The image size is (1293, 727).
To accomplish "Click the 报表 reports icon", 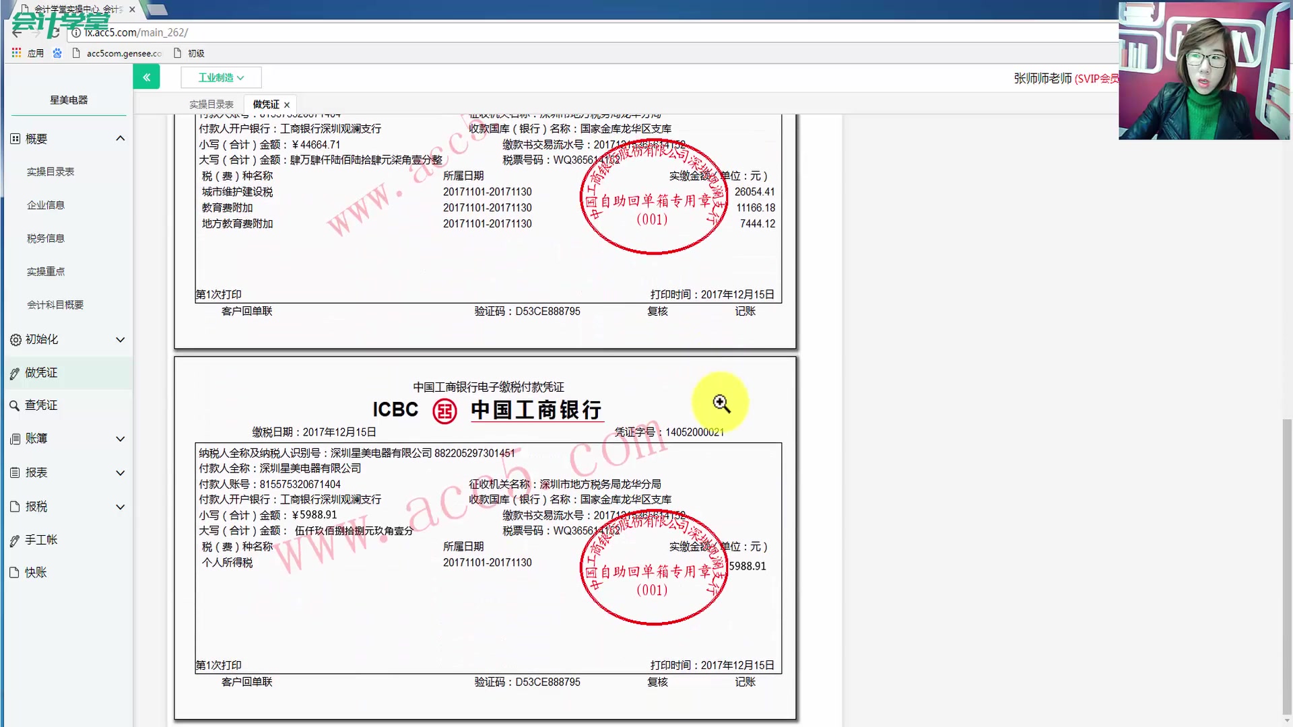I will (x=15, y=473).
